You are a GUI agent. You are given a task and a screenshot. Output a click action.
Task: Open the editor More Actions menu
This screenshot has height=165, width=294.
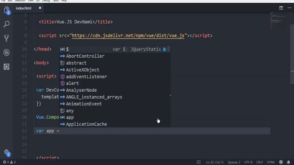pyautogui.click(x=289, y=8)
